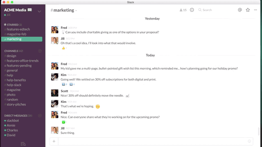Viewport: 262px width, 147px height.
Task: Click the Yesterday date divider label
Action: (152, 18)
